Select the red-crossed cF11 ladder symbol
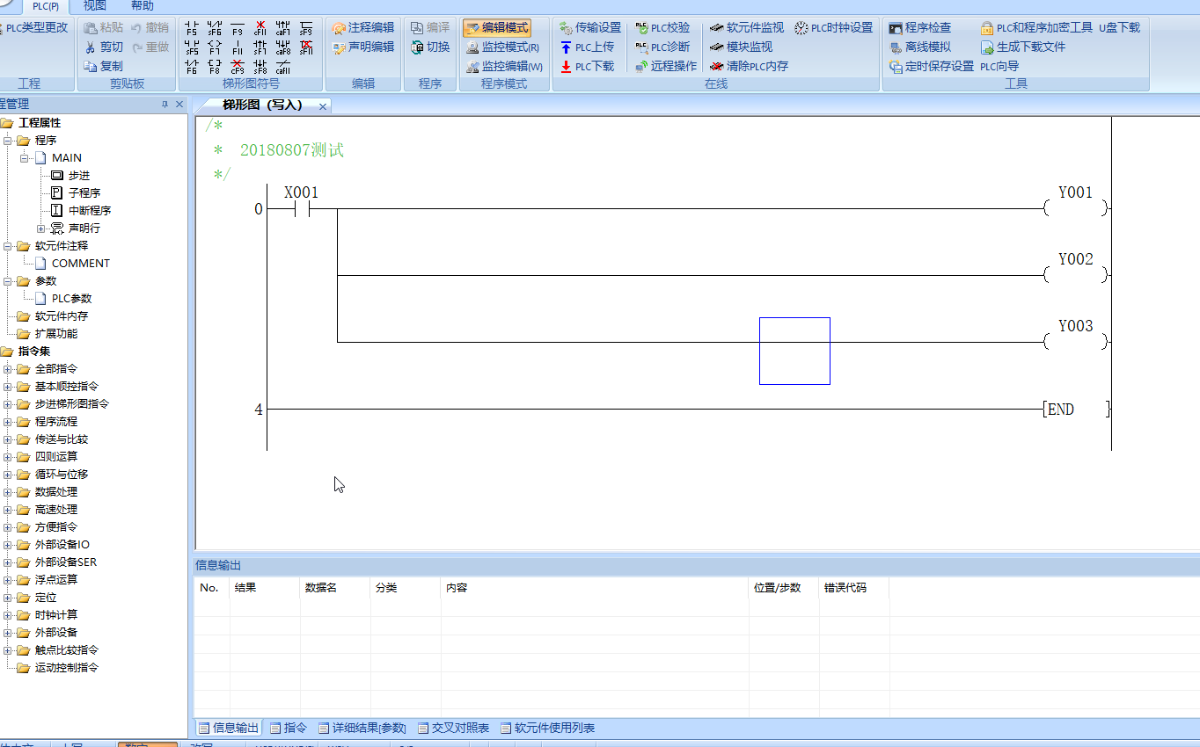1200x747 pixels. [x=260, y=28]
